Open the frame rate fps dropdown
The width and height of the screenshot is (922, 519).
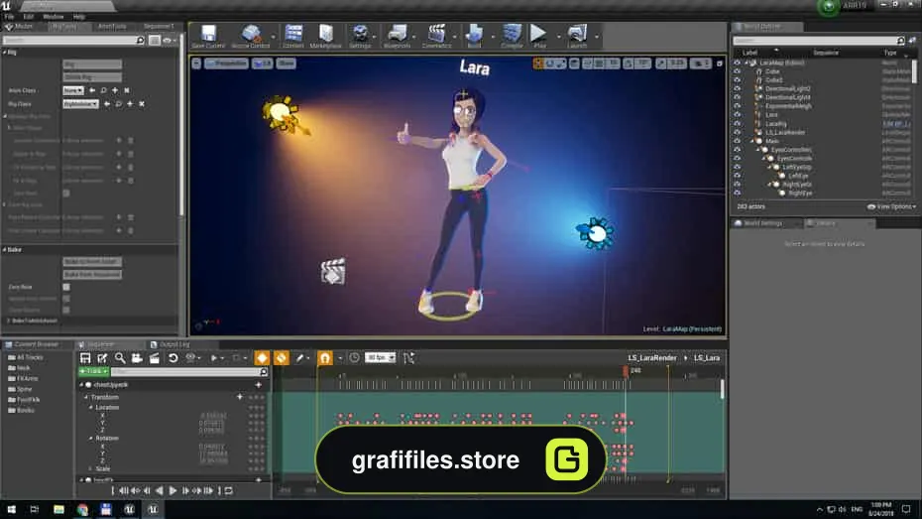380,358
